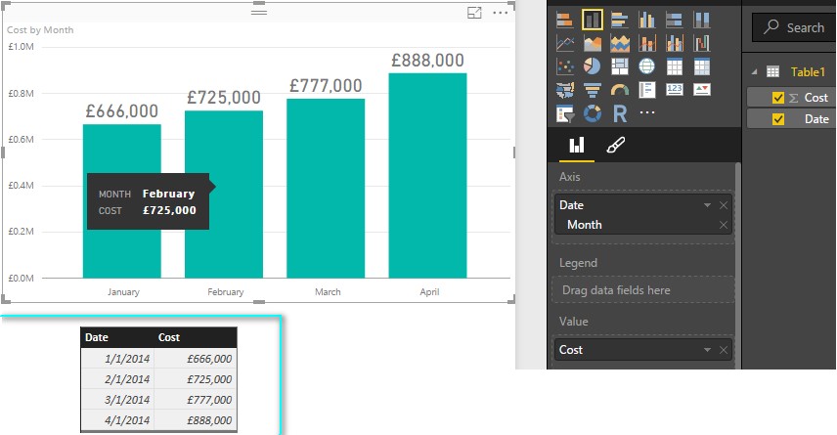Image resolution: width=837 pixels, height=435 pixels.
Task: Click the February axis label
Action: point(225,292)
